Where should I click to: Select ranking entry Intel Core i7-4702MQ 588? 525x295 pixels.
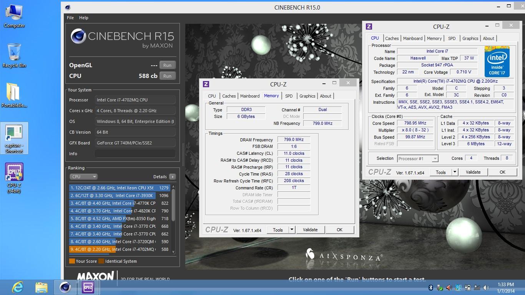120,249
